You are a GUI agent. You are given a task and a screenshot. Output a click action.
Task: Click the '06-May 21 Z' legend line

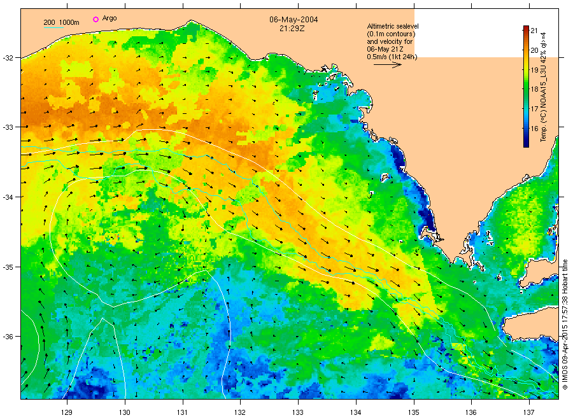(x=385, y=49)
